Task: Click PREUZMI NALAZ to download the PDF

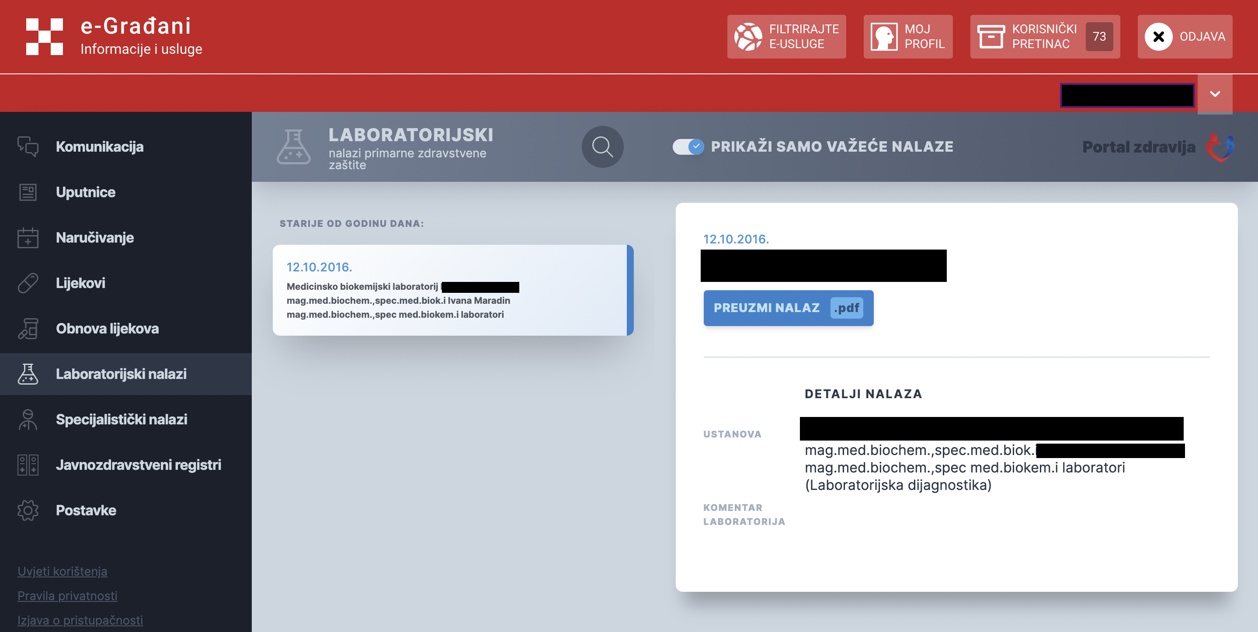Action: (788, 308)
